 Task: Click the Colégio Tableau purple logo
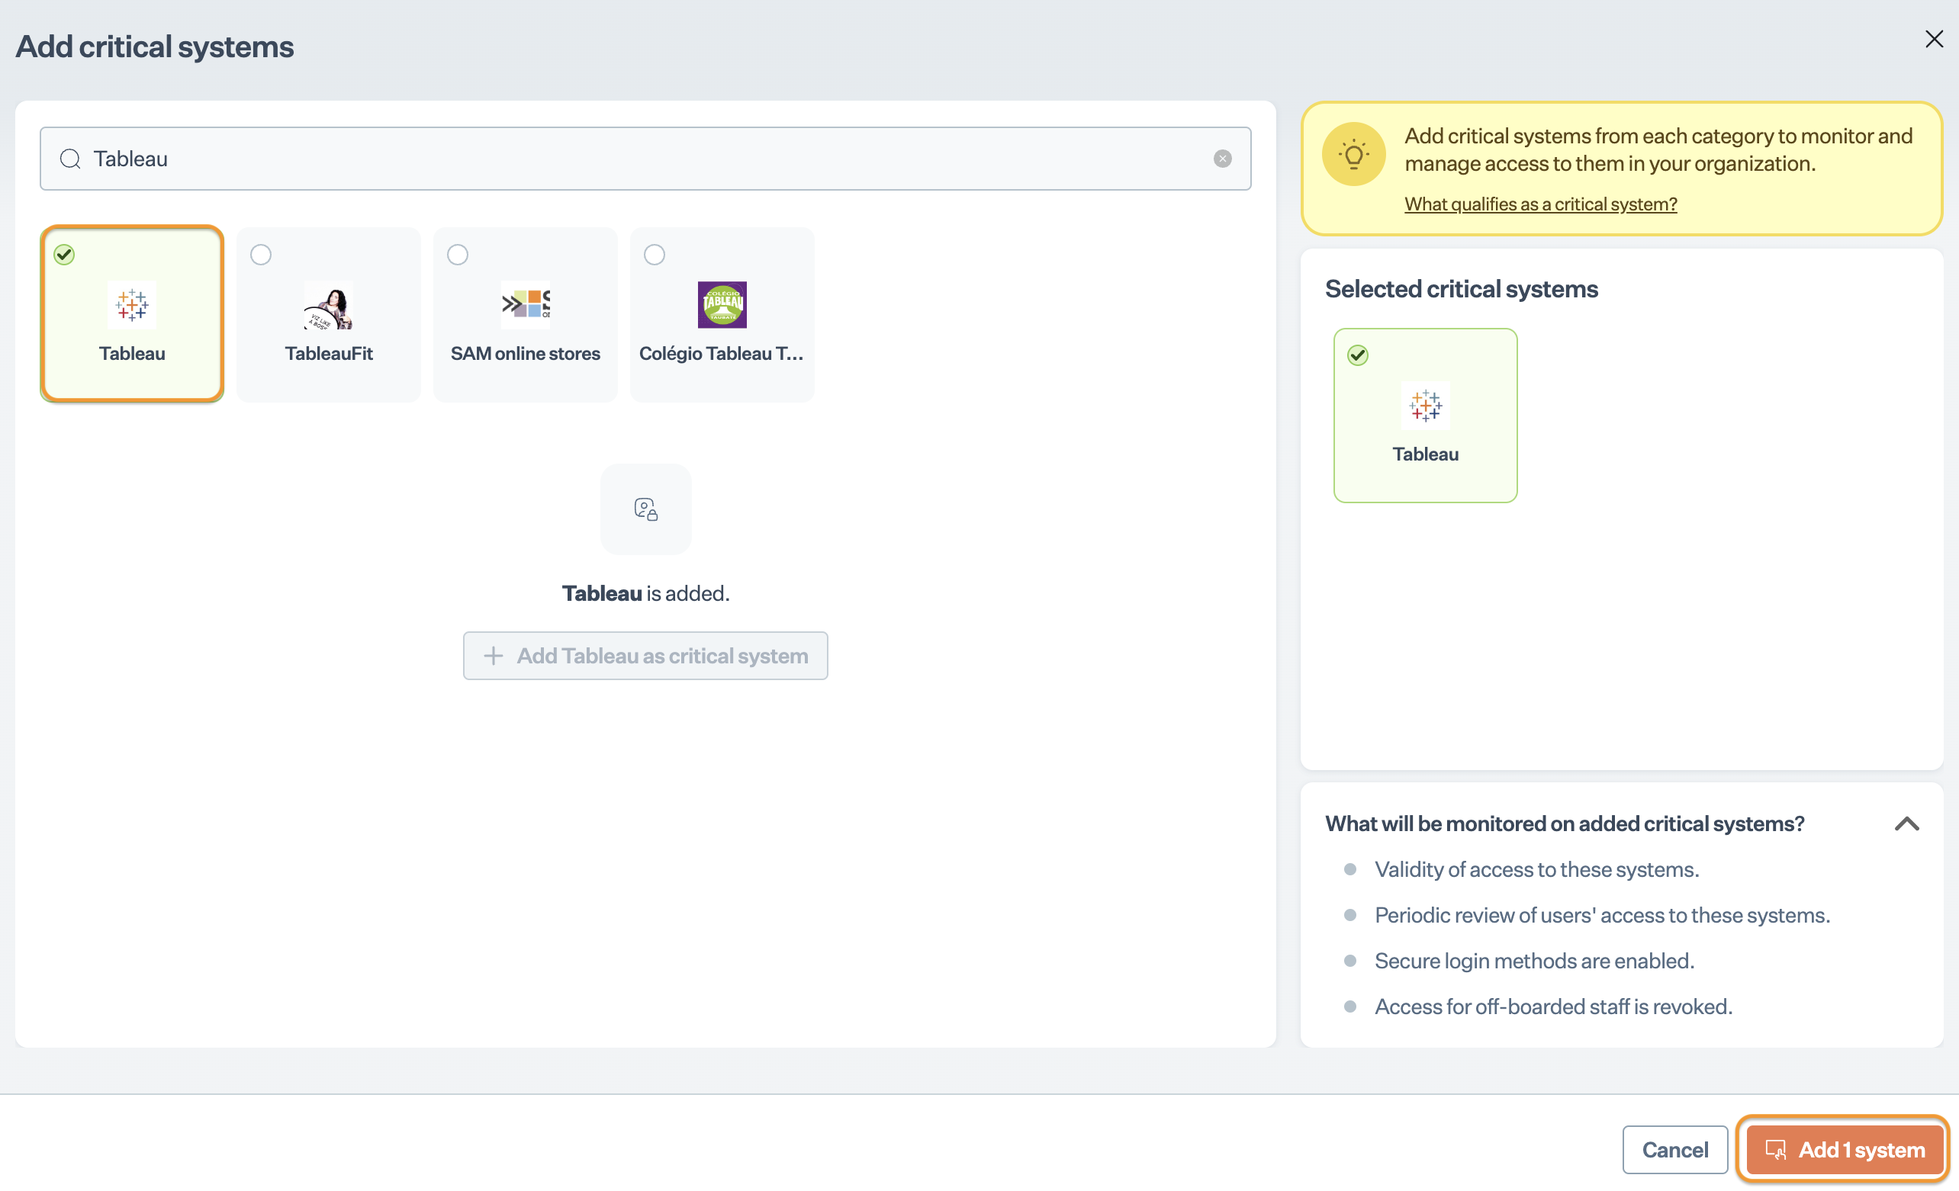722,305
